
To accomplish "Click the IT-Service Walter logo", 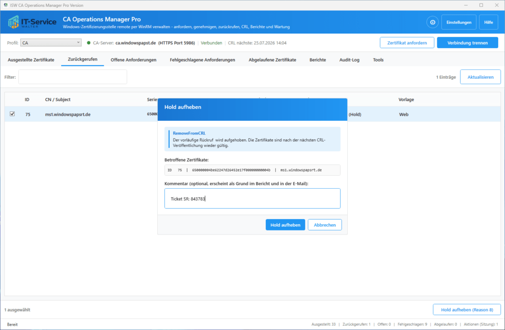I will [x=32, y=22].
